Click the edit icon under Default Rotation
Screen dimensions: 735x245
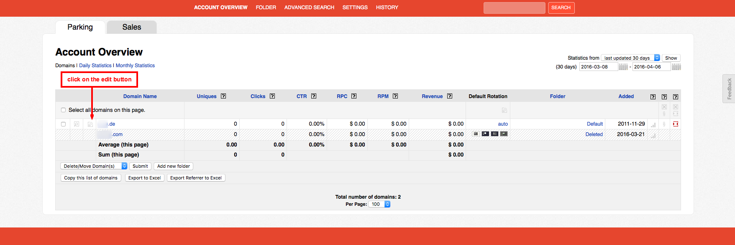[x=504, y=110]
